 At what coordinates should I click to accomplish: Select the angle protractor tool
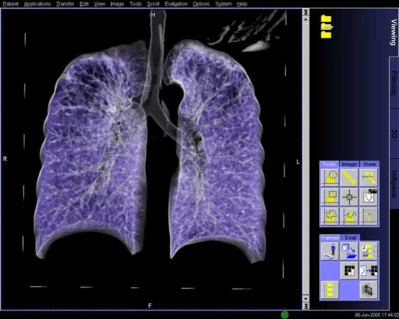368,178
